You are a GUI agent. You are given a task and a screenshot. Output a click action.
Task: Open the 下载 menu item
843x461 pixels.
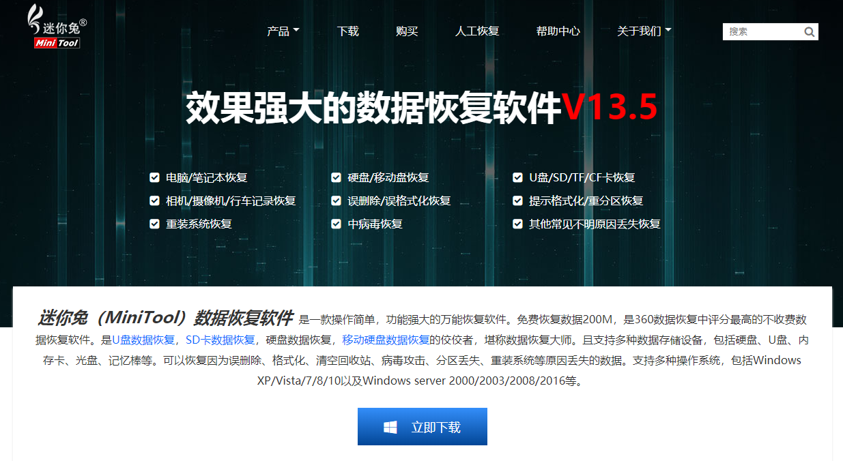pos(348,31)
